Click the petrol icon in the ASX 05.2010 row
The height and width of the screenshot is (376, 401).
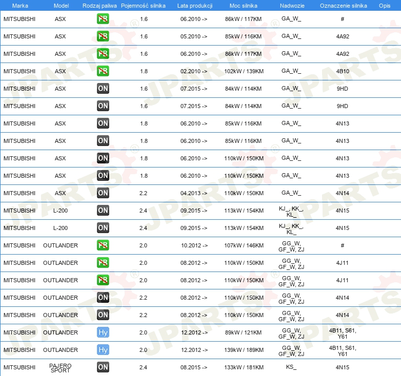[x=103, y=36]
